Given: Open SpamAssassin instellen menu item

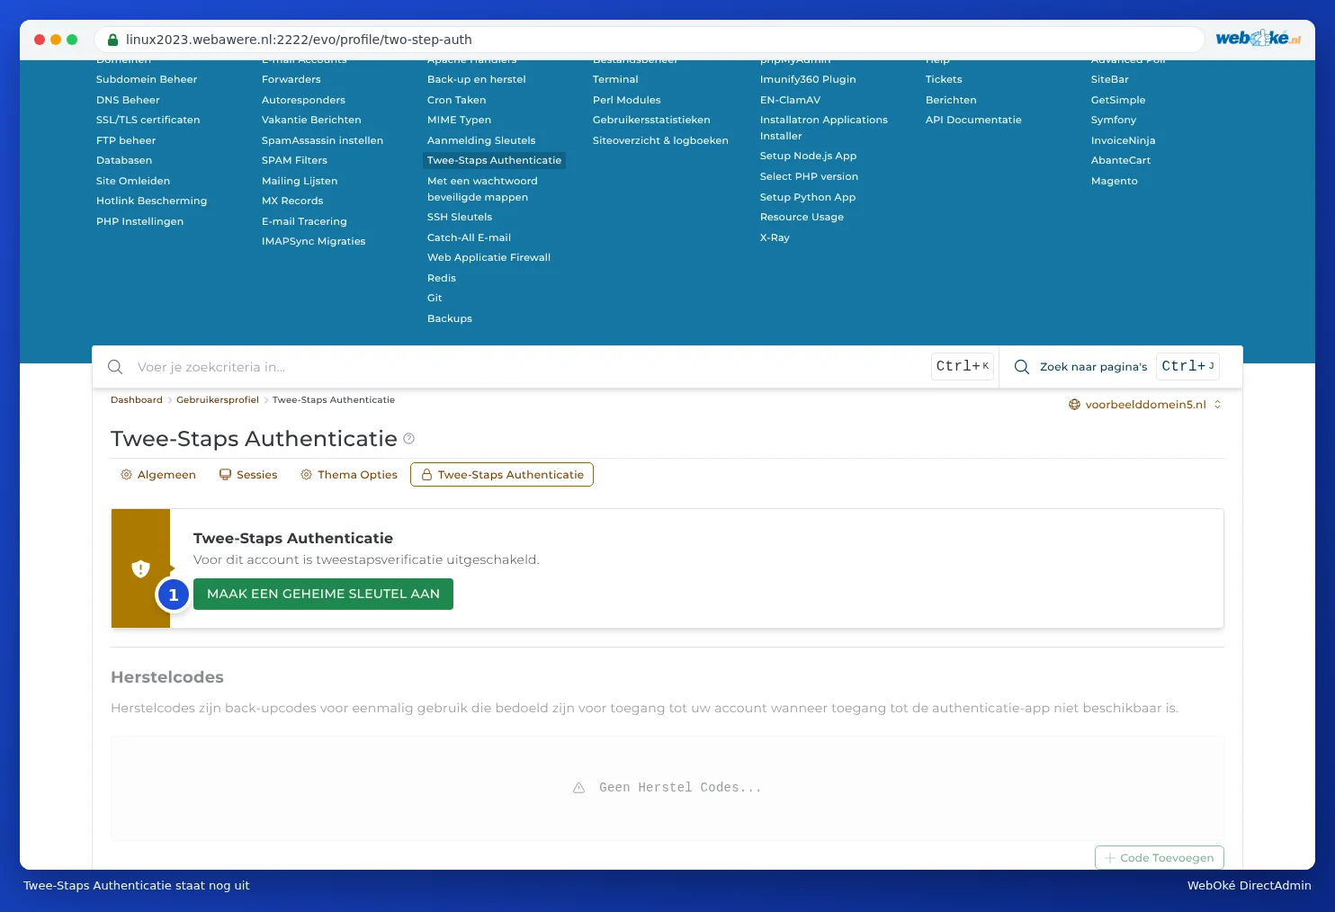Looking at the screenshot, I should click(322, 140).
